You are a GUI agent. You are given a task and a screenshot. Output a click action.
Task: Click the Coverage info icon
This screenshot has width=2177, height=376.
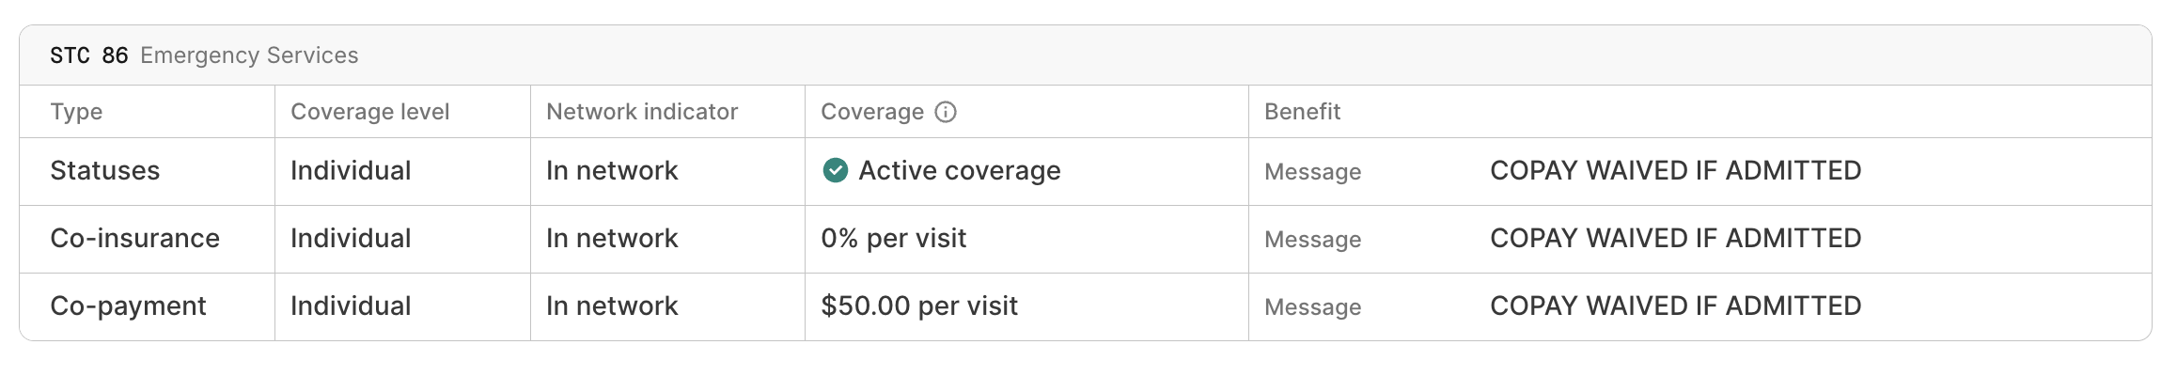click(946, 112)
